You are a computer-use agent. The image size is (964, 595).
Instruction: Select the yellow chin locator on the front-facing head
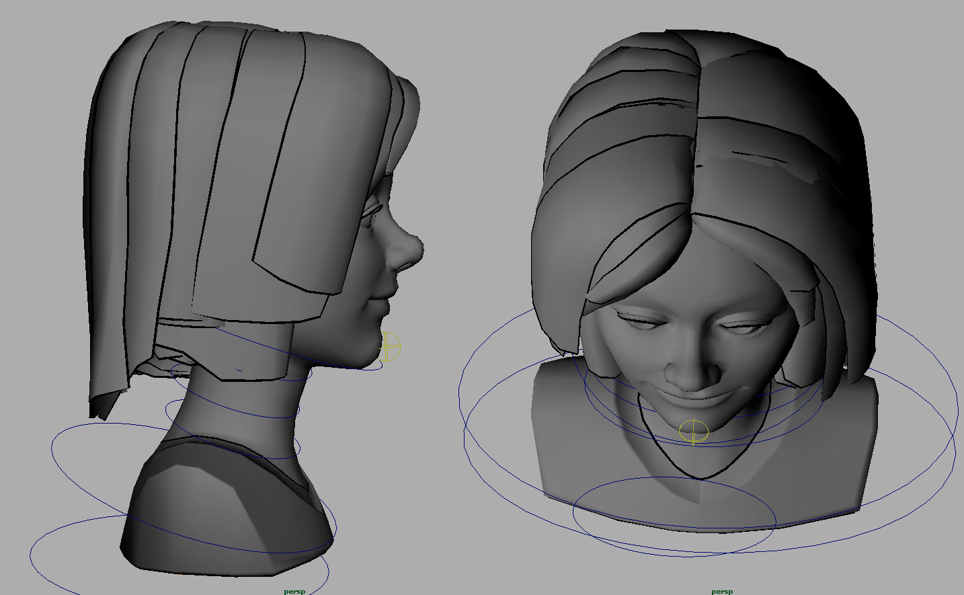[x=694, y=432]
